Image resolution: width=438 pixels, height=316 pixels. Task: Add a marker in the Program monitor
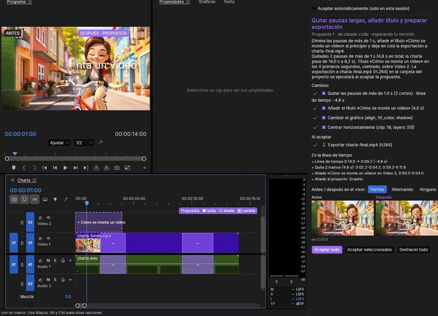tap(13, 168)
